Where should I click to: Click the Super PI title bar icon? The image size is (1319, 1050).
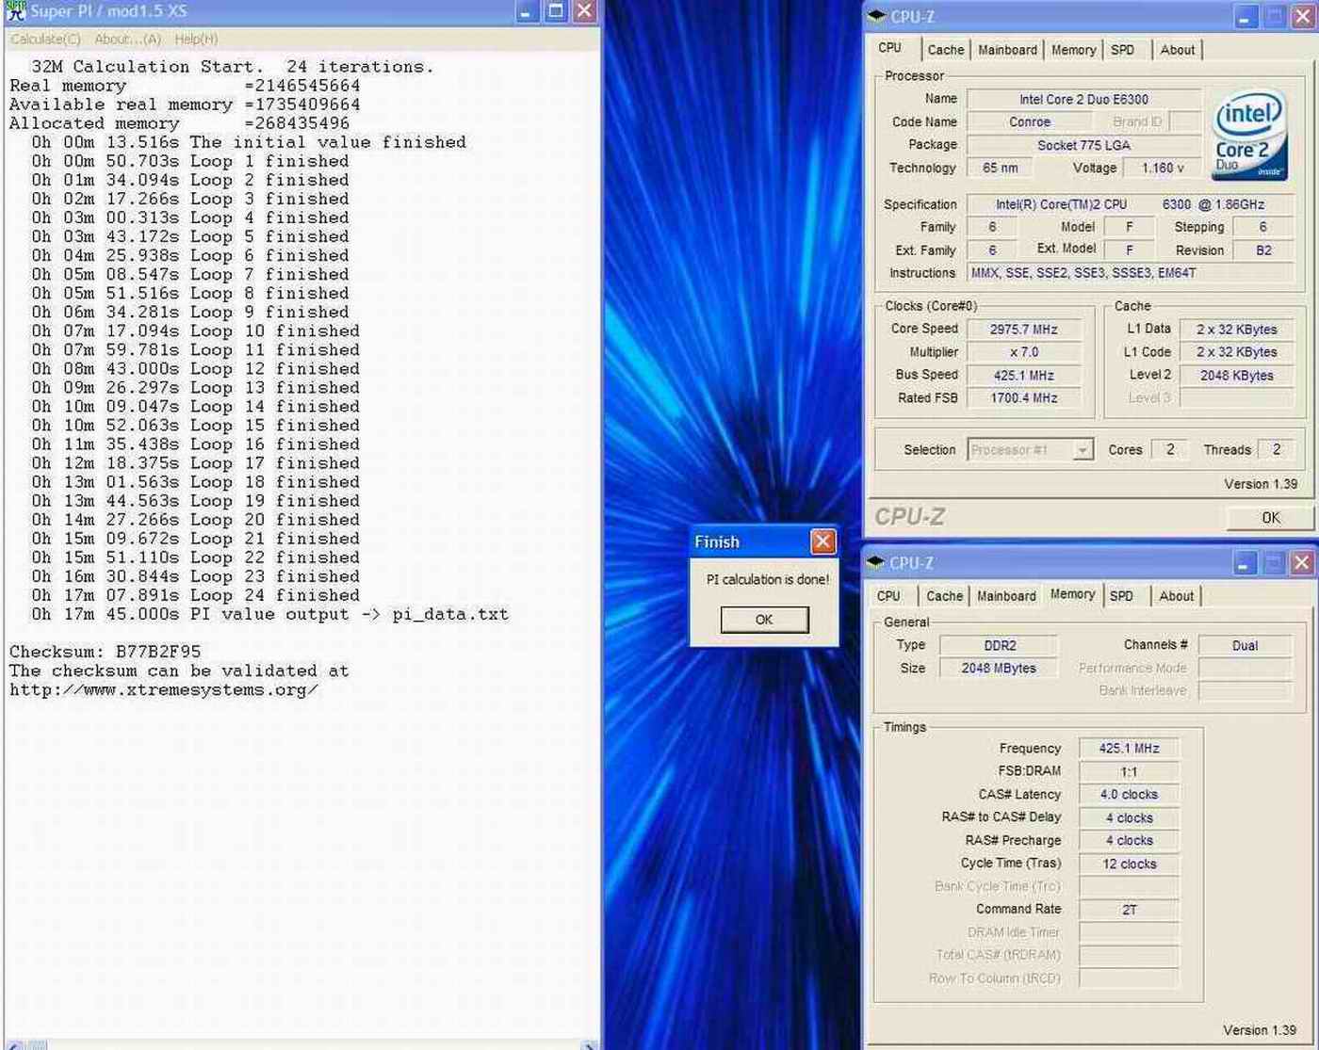tap(15, 11)
